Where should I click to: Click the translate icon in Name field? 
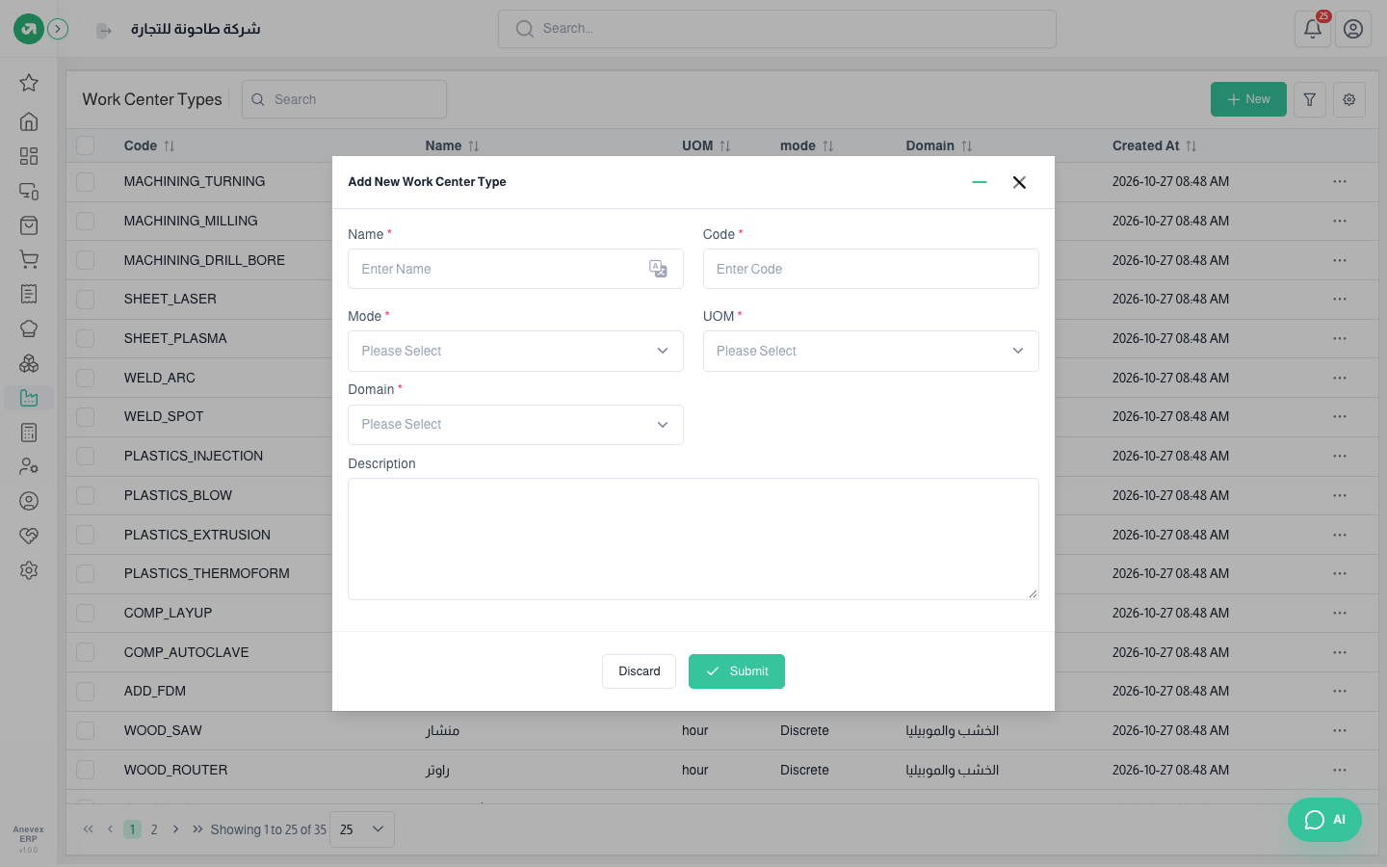coord(659,269)
